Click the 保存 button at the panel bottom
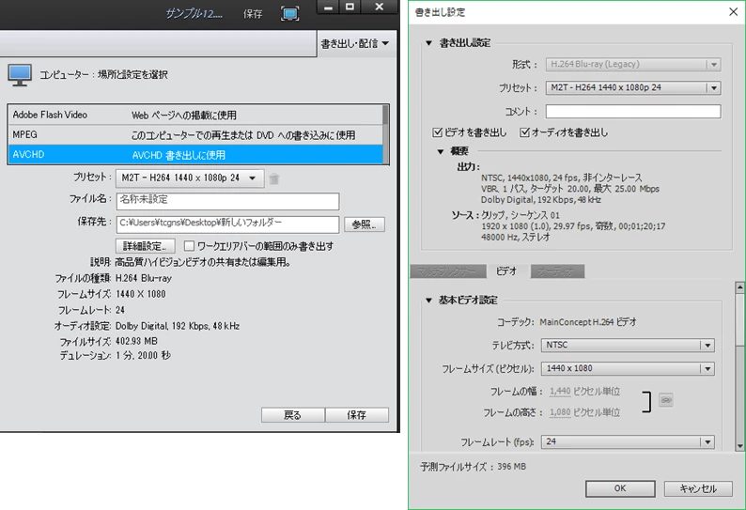The height and width of the screenshot is (510, 746). 357,415
